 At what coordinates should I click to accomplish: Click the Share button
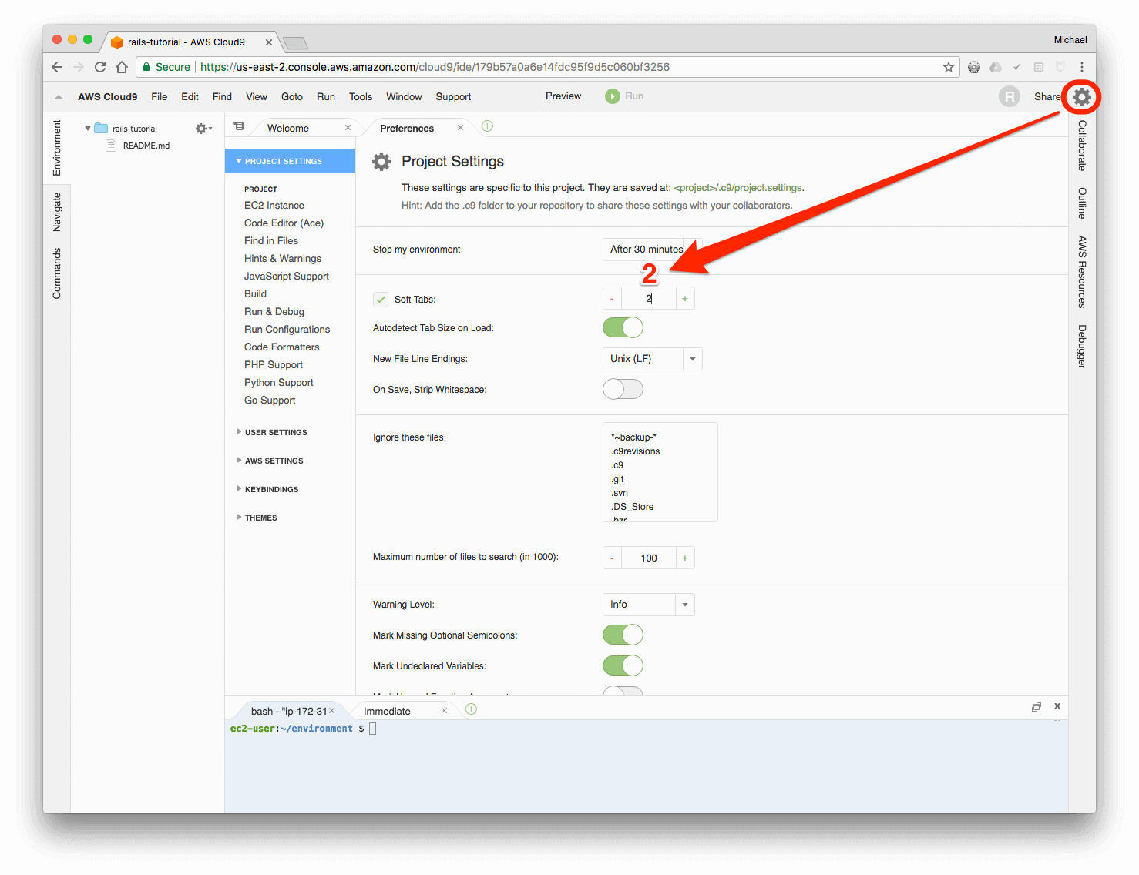coord(1047,97)
